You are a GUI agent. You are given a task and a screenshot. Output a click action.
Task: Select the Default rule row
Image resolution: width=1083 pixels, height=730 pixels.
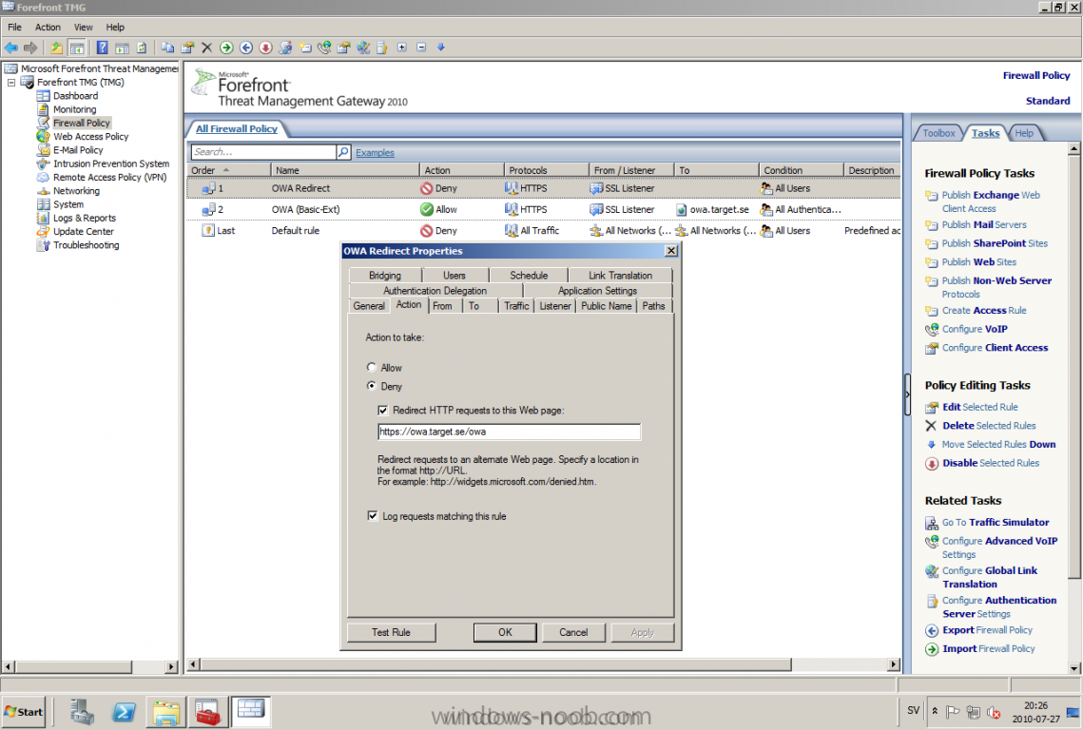(543, 231)
